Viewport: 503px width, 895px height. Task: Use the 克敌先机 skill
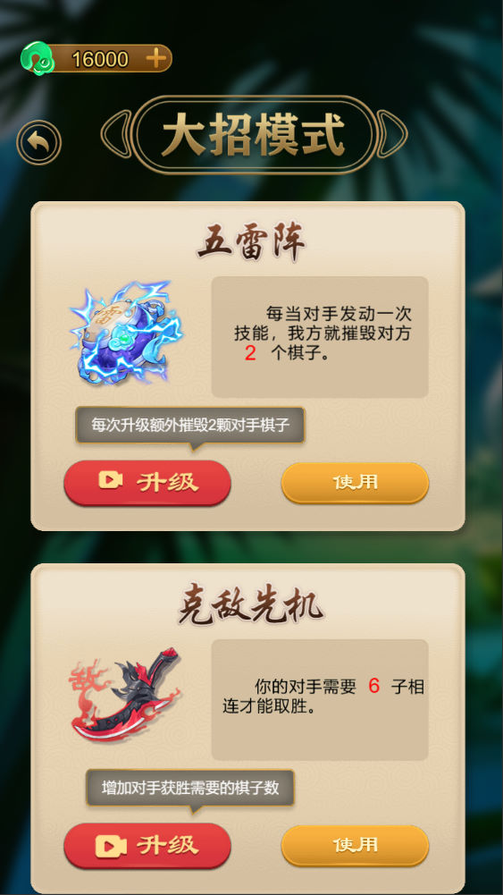click(355, 845)
